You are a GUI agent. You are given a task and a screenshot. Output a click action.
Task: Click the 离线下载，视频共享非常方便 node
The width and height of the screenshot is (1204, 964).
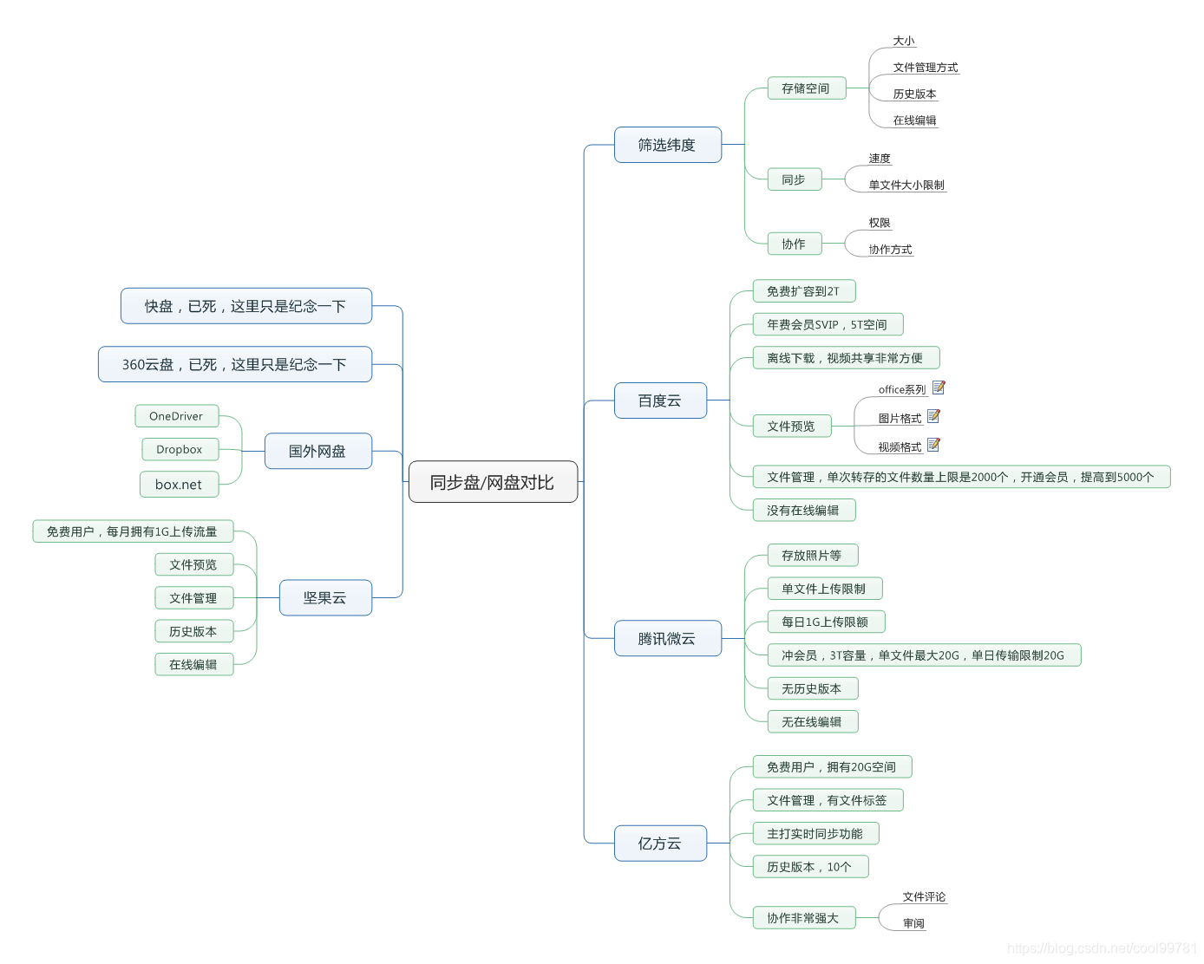point(847,358)
